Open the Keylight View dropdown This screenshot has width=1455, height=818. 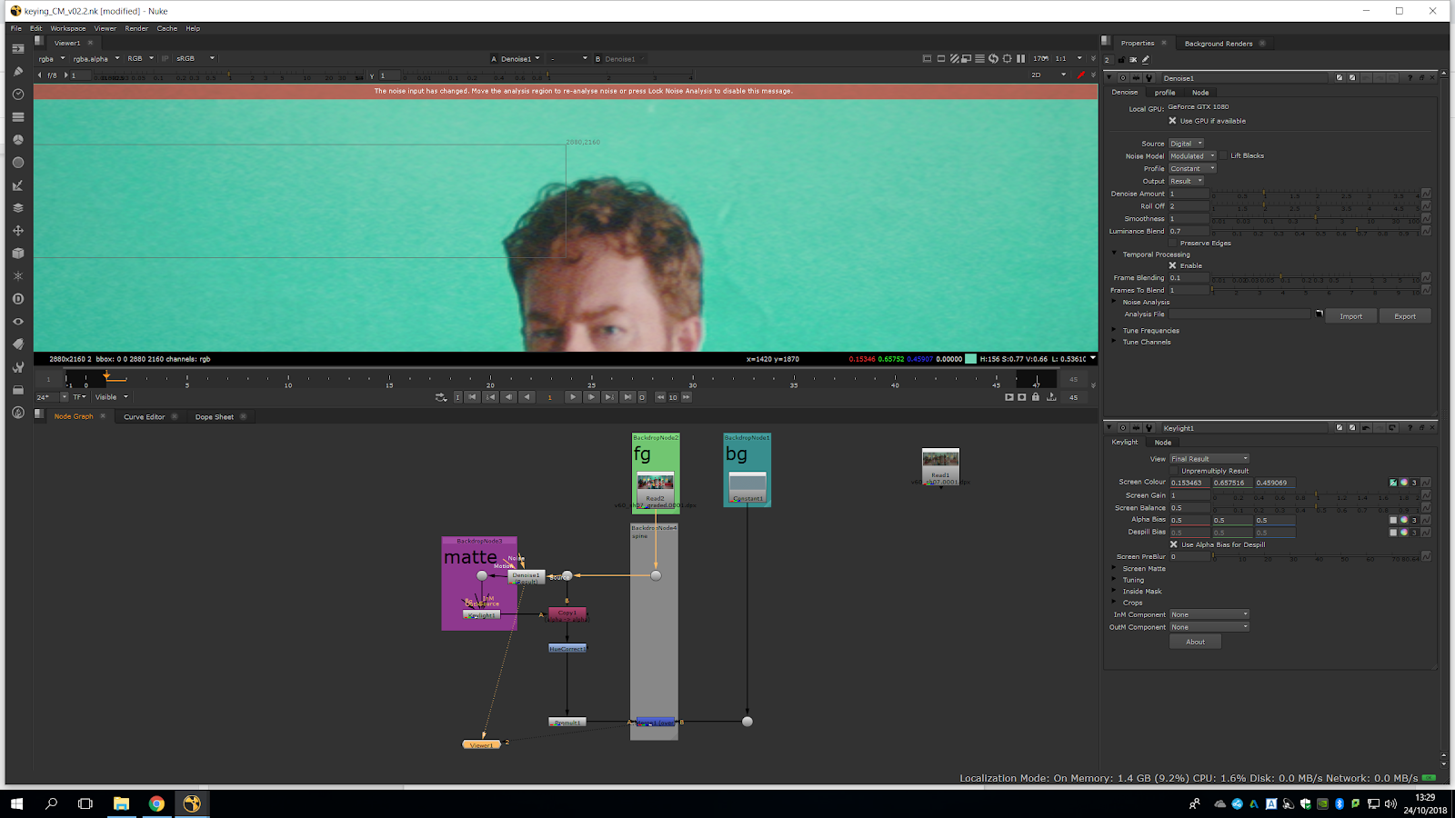[1209, 459]
